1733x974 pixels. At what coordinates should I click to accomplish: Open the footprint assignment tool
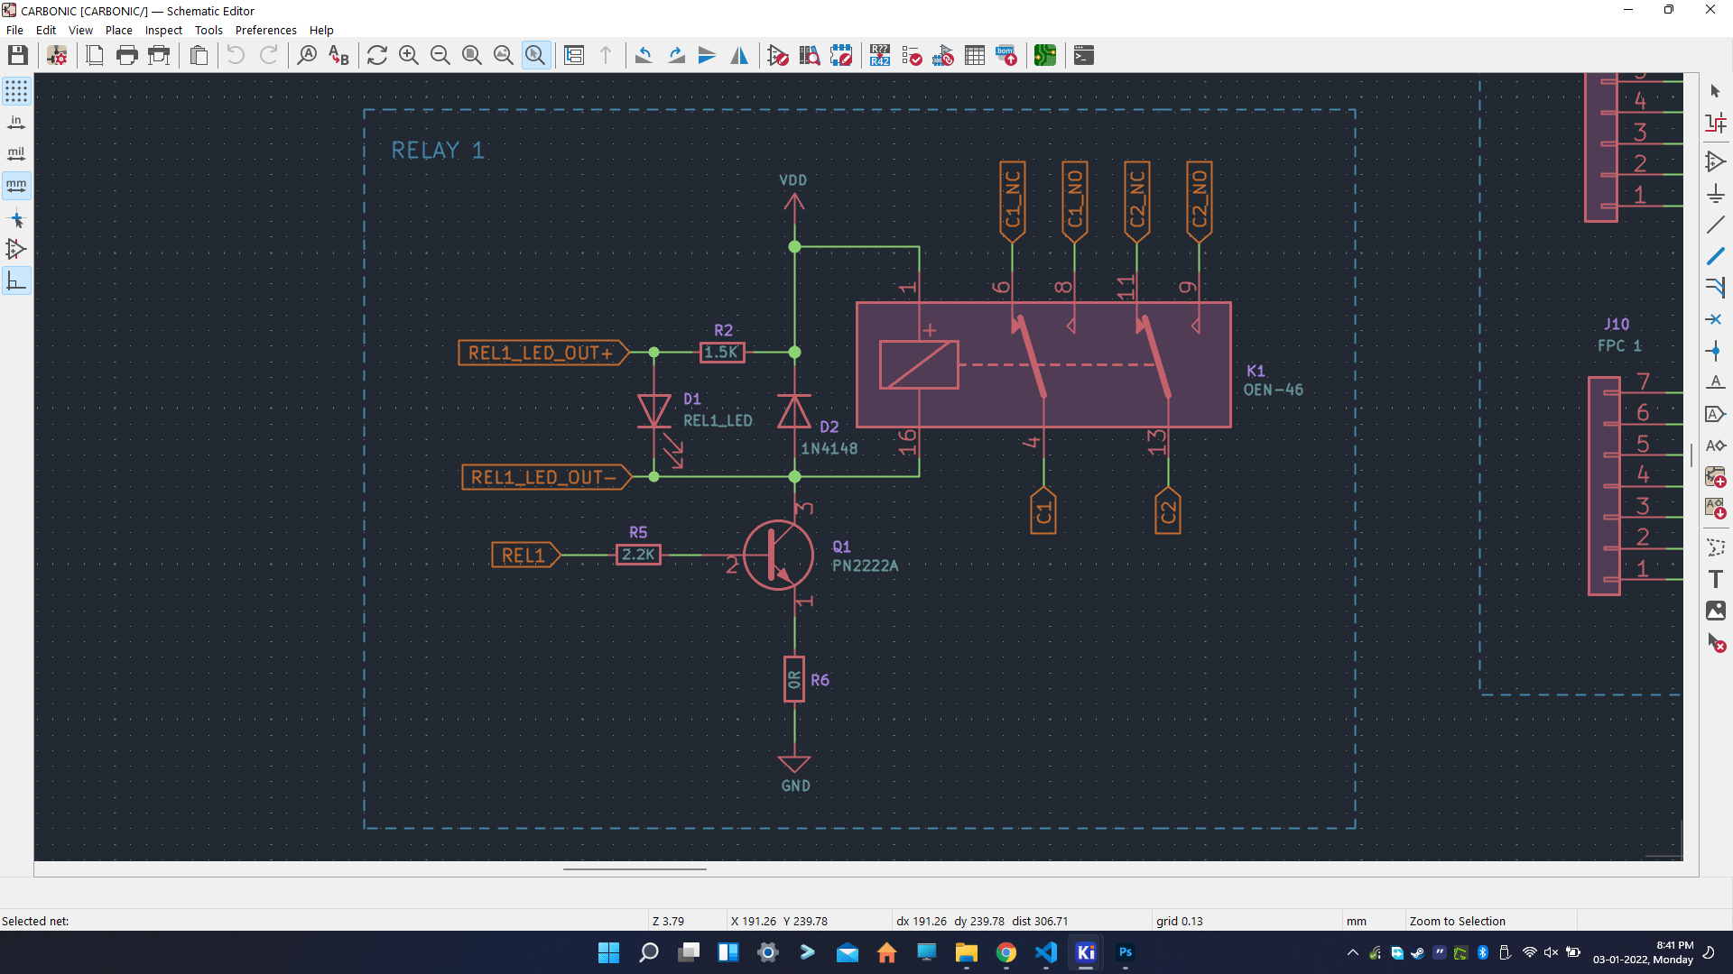943,56
